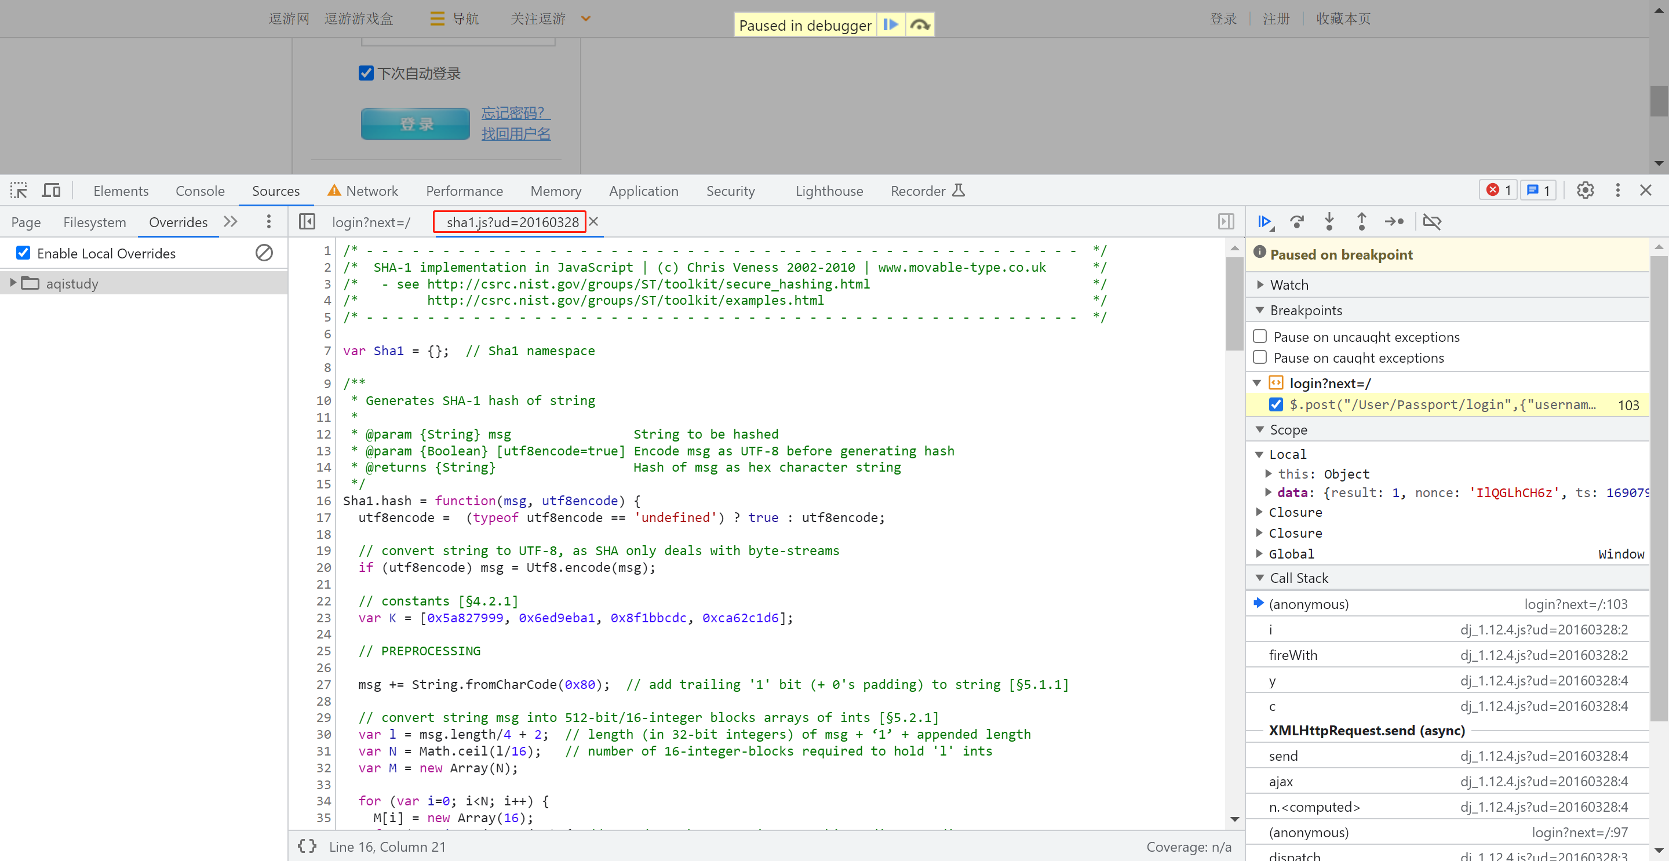
Task: Click the 忘记密码? link
Action: coord(515,113)
